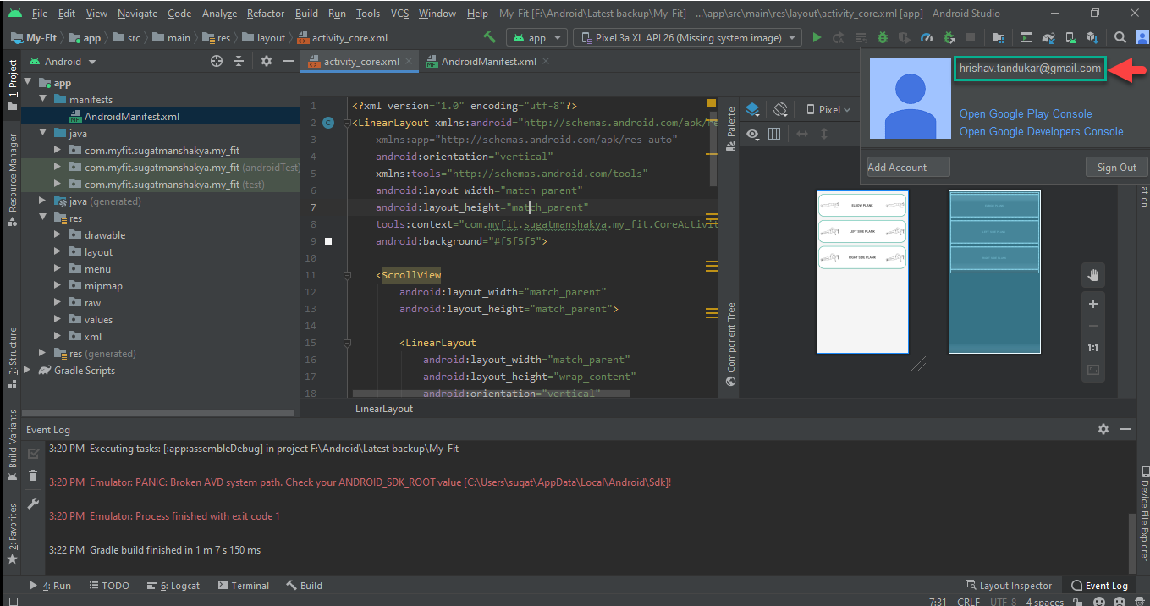The height and width of the screenshot is (606, 1150).
Task: Switch to the AndroidManifest.xml editor tab
Action: (x=488, y=62)
